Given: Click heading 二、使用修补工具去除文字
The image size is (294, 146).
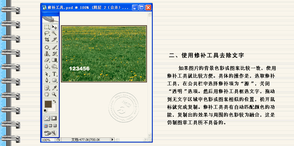Looking at the screenshot, I should 206,55.
